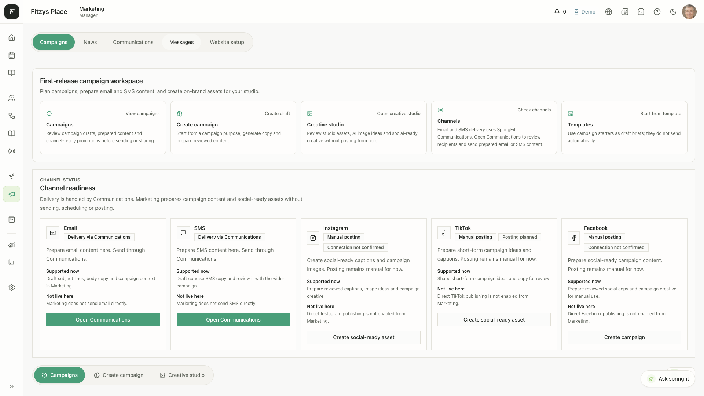Open the linked shapes icon in sidebar
704x396 pixels.
12,116
